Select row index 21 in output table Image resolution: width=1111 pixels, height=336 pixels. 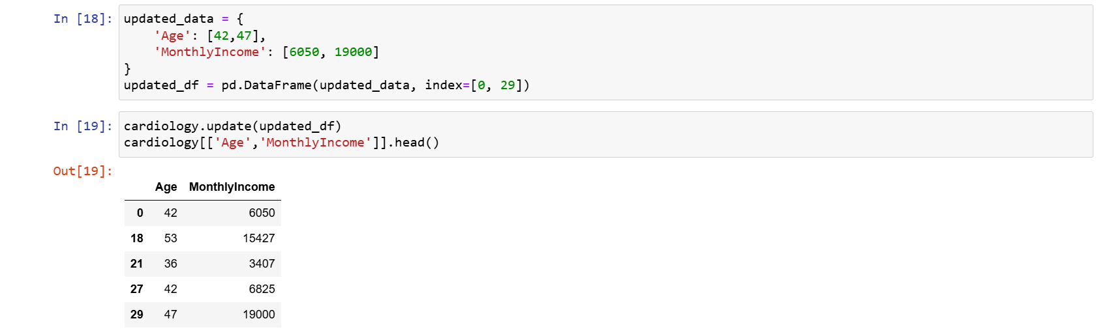point(137,264)
